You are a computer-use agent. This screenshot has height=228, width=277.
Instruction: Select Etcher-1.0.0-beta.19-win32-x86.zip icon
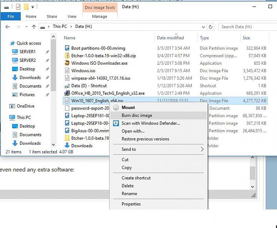pyautogui.click(x=67, y=56)
